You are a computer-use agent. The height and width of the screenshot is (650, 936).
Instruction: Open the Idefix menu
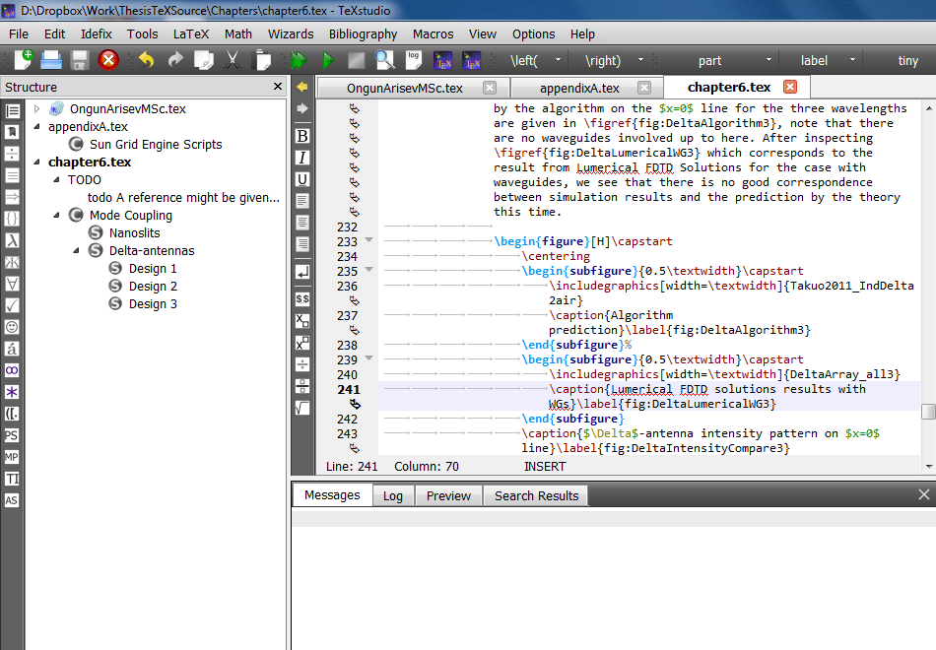pyautogui.click(x=97, y=34)
